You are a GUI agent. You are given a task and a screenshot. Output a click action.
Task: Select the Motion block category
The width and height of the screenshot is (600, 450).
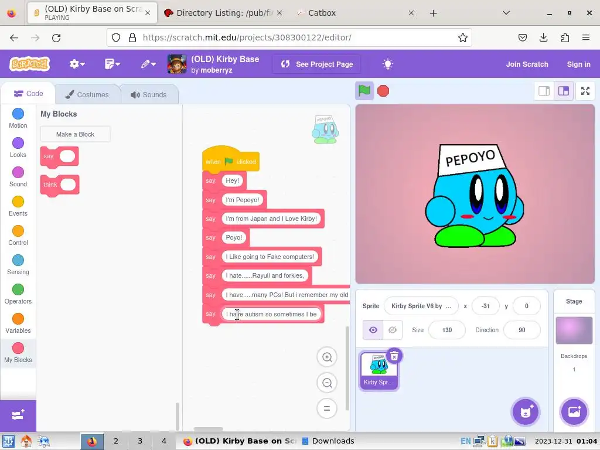click(18, 118)
